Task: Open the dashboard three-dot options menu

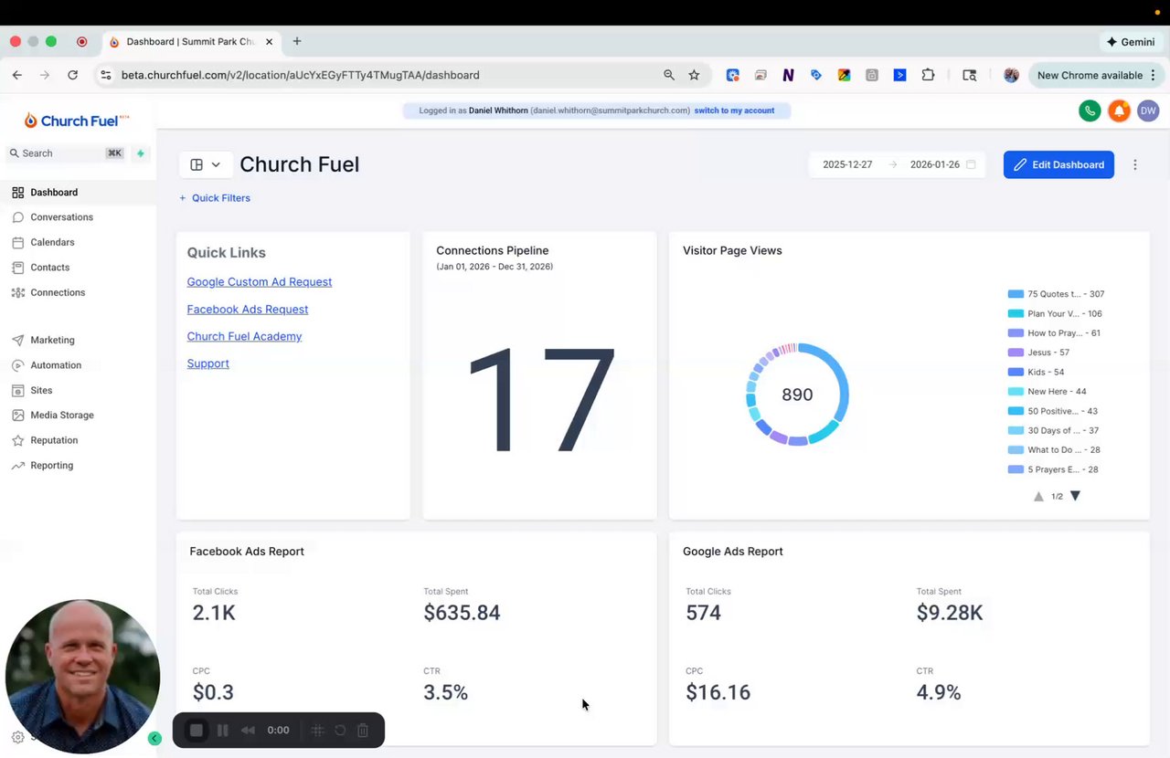Action: [1135, 165]
